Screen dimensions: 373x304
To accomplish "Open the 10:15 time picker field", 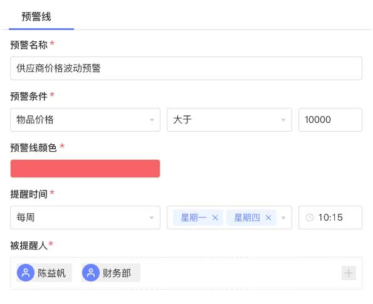I will 330,218.
